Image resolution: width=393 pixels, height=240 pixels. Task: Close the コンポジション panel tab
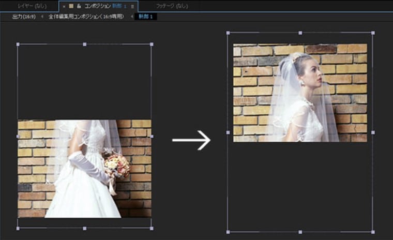tap(64, 6)
